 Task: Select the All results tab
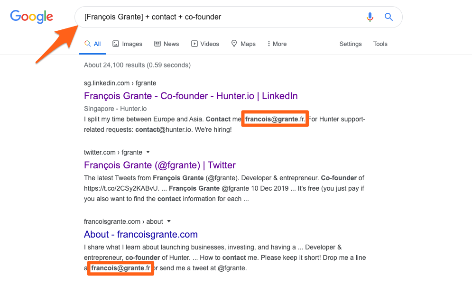pos(93,44)
